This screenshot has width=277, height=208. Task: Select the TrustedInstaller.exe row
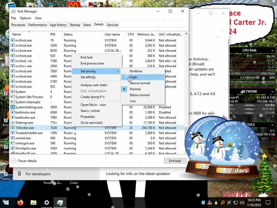point(97,133)
